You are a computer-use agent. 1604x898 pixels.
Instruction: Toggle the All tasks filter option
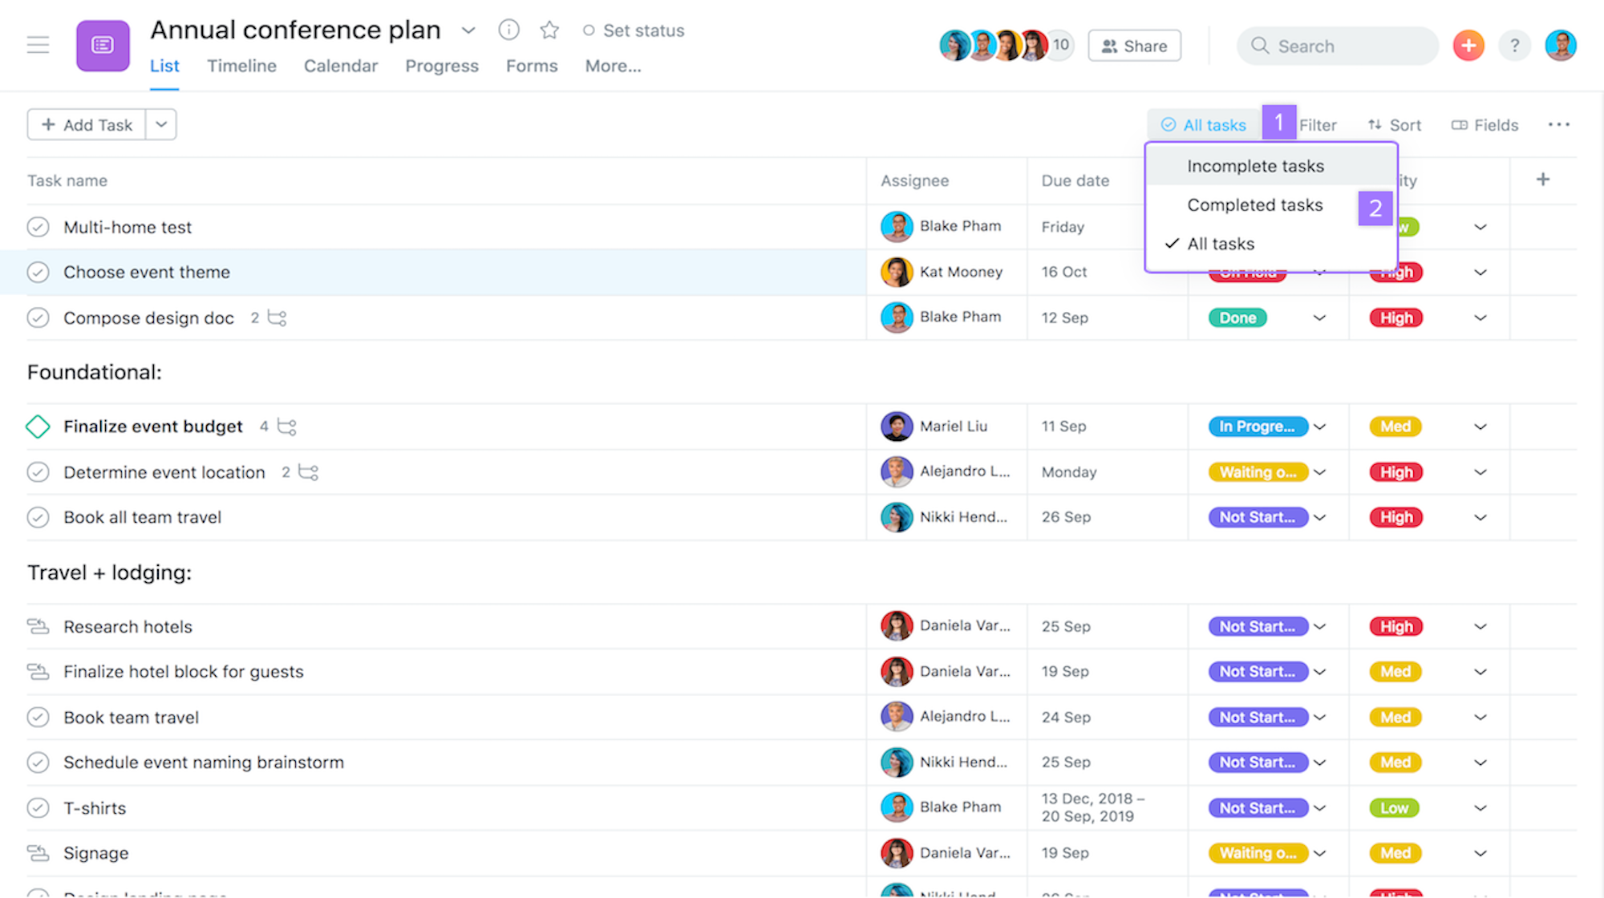coord(1218,244)
